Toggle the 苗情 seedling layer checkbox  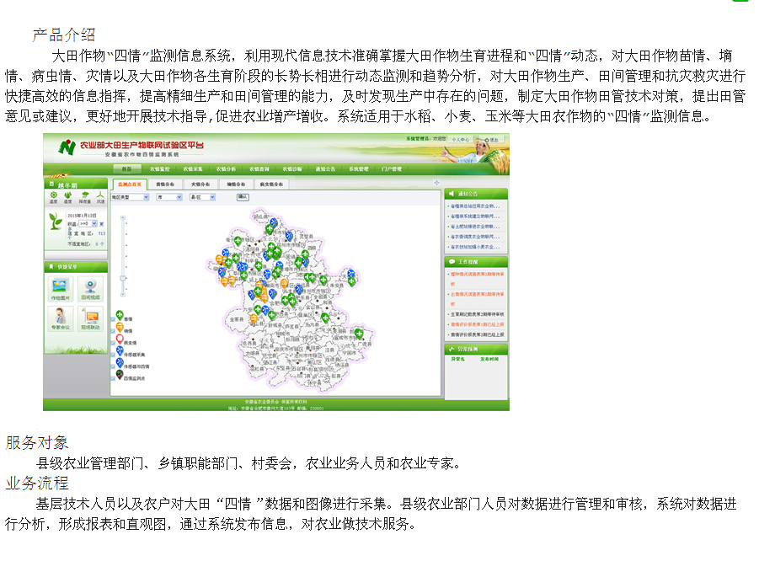(x=114, y=319)
